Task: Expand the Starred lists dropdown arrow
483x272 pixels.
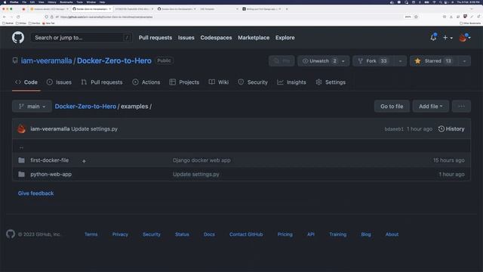Action: tap(465, 61)
